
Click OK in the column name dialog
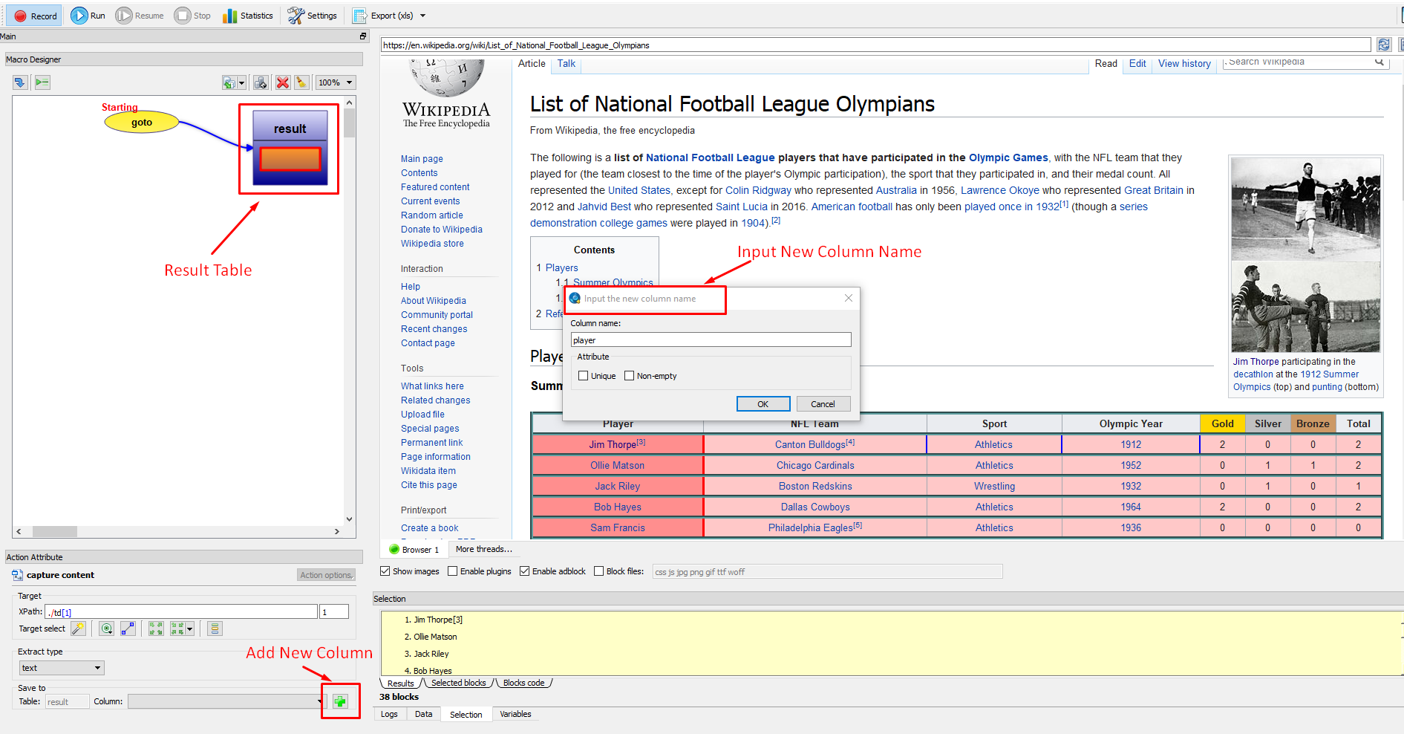[763, 404]
